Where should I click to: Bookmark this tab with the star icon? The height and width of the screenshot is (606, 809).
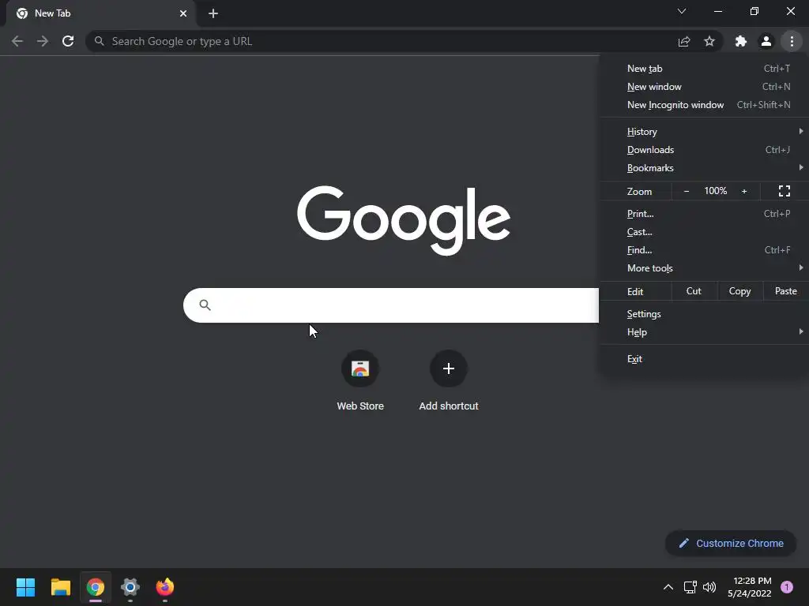(709, 41)
